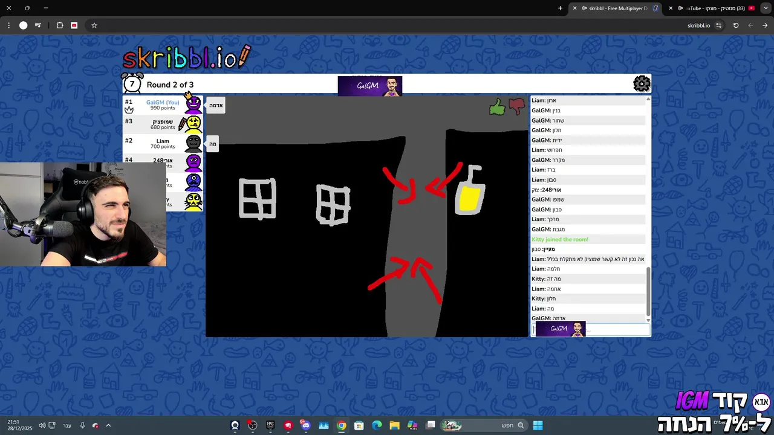Close the YouTube browser tab
The width and height of the screenshot is (774, 435).
[671, 8]
